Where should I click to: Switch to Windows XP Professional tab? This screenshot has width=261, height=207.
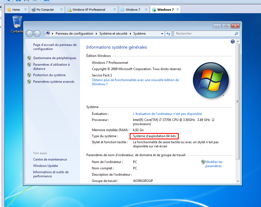[89, 10]
